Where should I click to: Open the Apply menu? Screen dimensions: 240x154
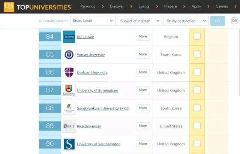[196, 6]
